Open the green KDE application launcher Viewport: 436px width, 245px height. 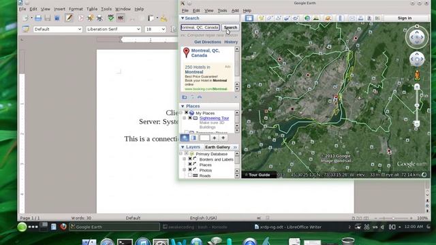tap(22, 227)
